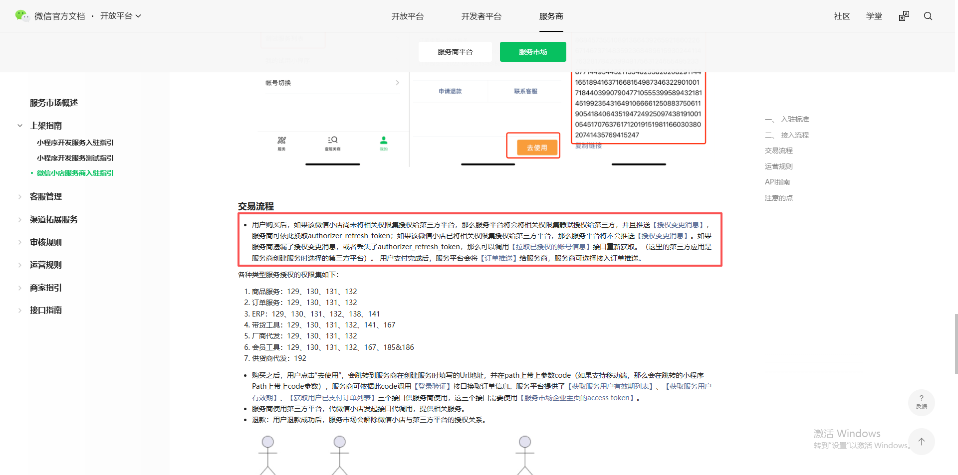Open 服务市场概述 in the sidebar
Image resolution: width=958 pixels, height=475 pixels.
[54, 103]
